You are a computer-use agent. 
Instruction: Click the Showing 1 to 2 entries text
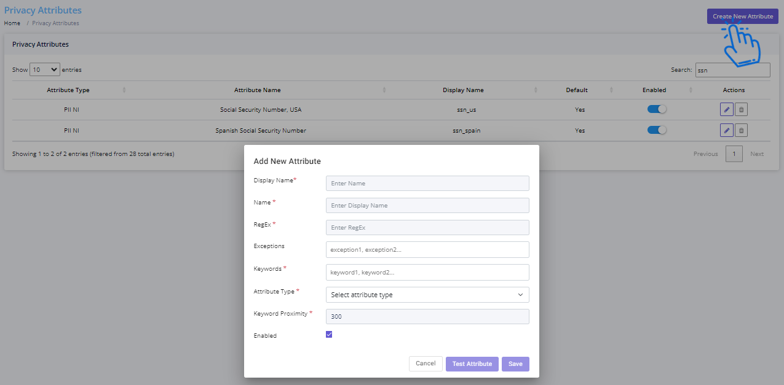93,154
